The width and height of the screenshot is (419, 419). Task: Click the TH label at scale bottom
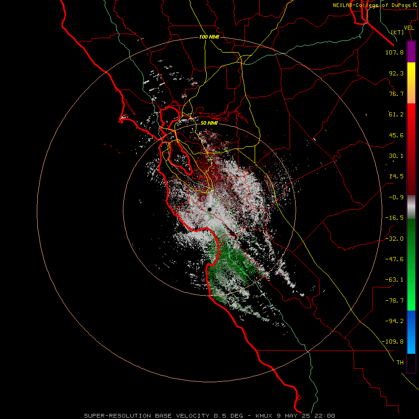coord(400,362)
